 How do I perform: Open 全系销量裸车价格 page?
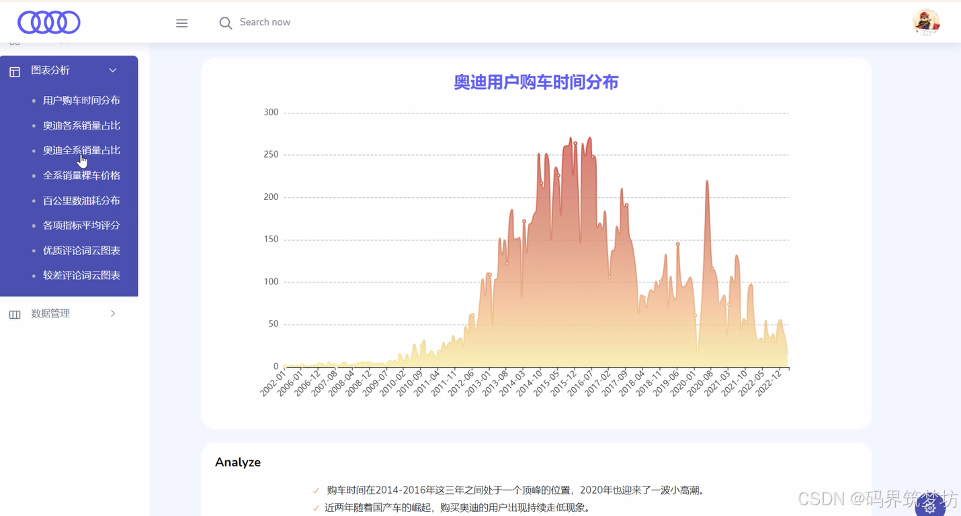(x=81, y=175)
